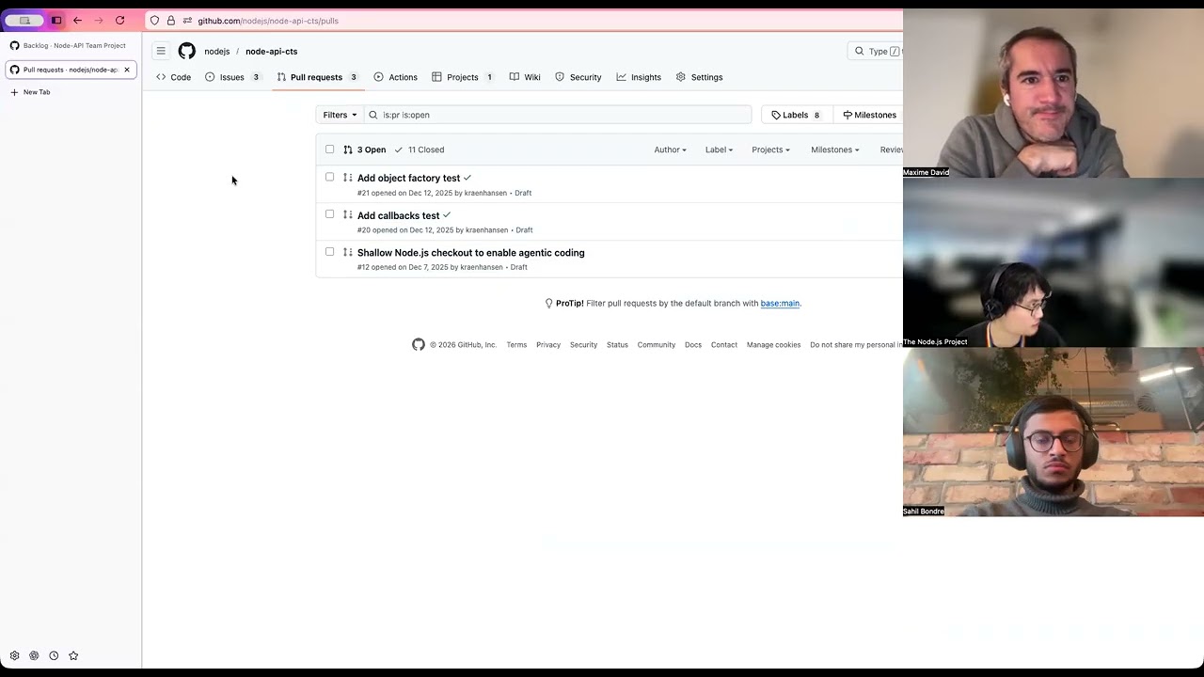Switch to the Issues tab
The width and height of the screenshot is (1204, 677).
pyautogui.click(x=233, y=77)
